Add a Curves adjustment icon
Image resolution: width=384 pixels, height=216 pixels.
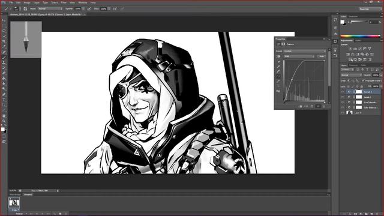coord(360,49)
